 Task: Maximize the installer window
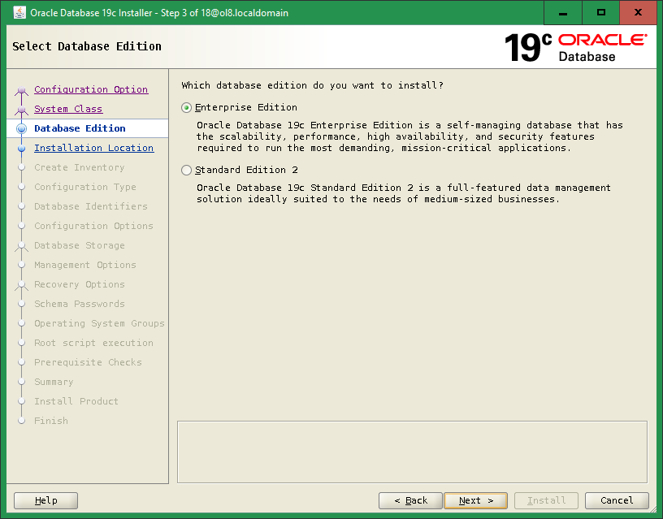point(601,13)
